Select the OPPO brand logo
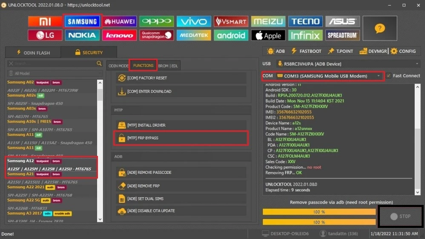 point(157,21)
